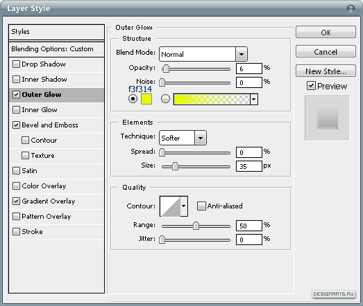Screen dimensions: 363x306
Task: Click the Opacity value field
Action: tap(249, 69)
